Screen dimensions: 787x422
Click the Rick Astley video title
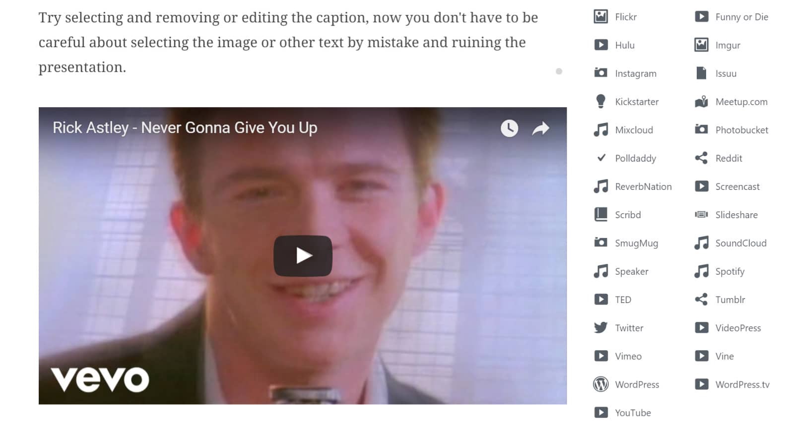pyautogui.click(x=185, y=127)
